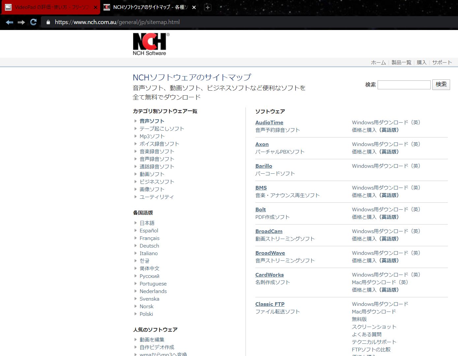Open the ボイス録音ソフト category
This screenshot has width=458, height=356.
click(159, 144)
